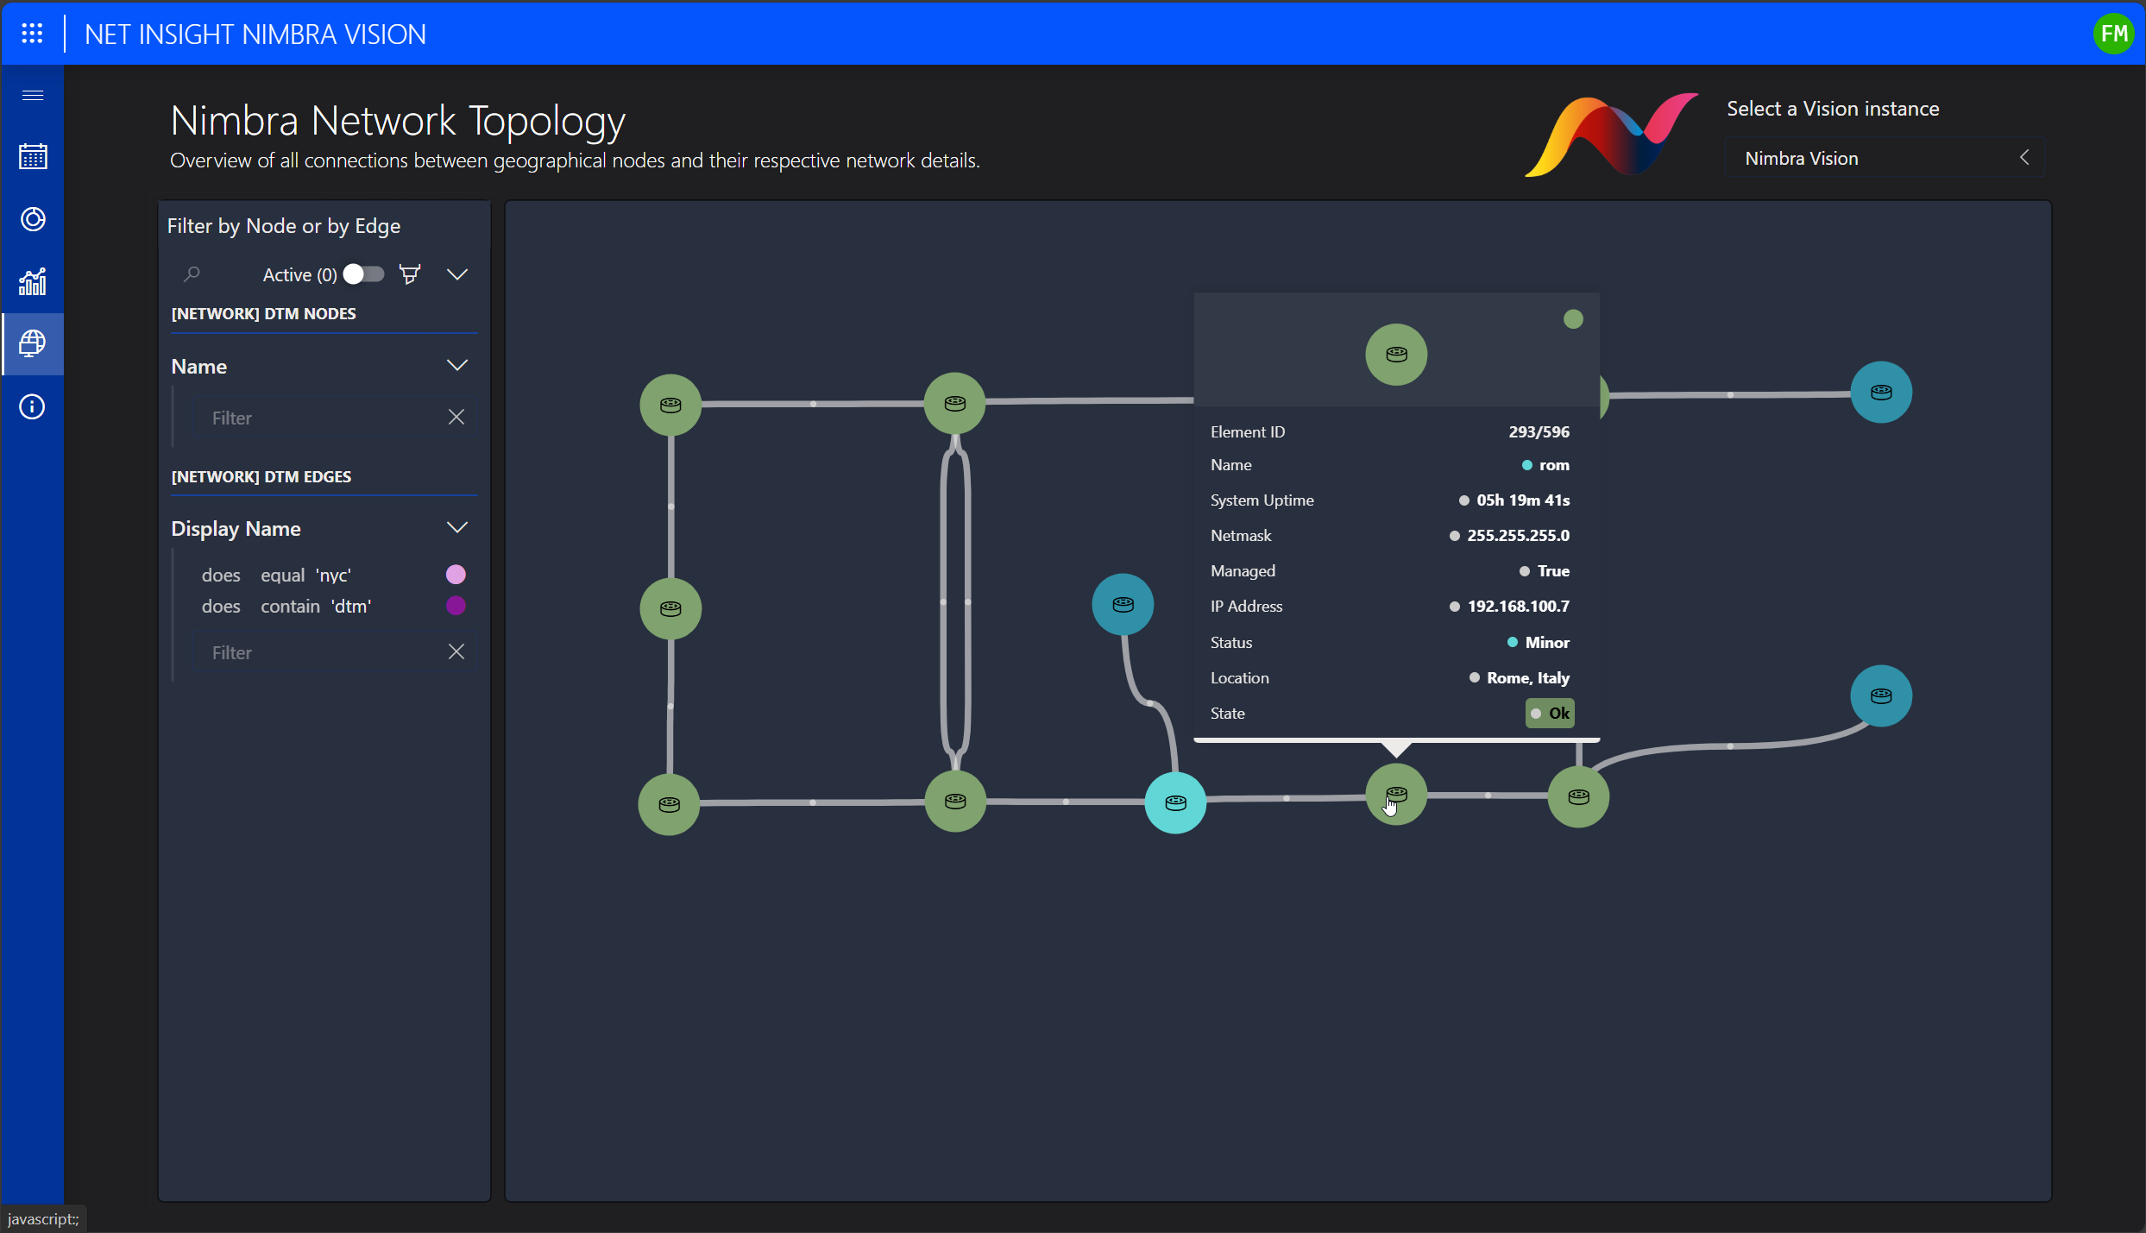The height and width of the screenshot is (1233, 2146).
Task: Collapse the Name filter section
Action: [457, 366]
